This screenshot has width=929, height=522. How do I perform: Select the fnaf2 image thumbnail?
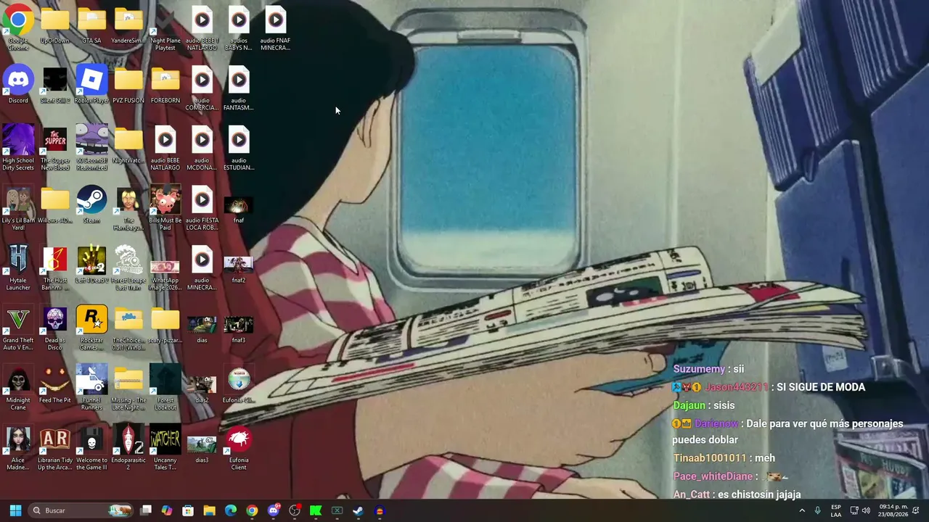pos(239,268)
